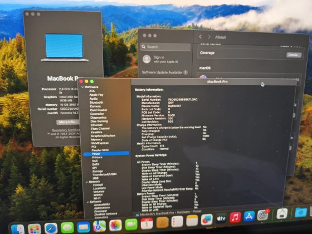Launch Safari from the Dock
The width and height of the screenshot is (312, 234).
tap(51, 228)
